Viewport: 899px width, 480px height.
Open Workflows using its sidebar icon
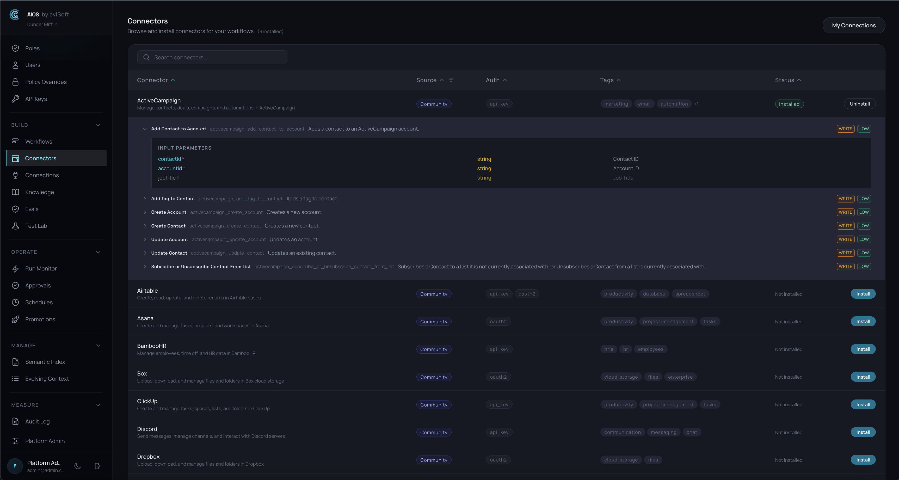[16, 141]
